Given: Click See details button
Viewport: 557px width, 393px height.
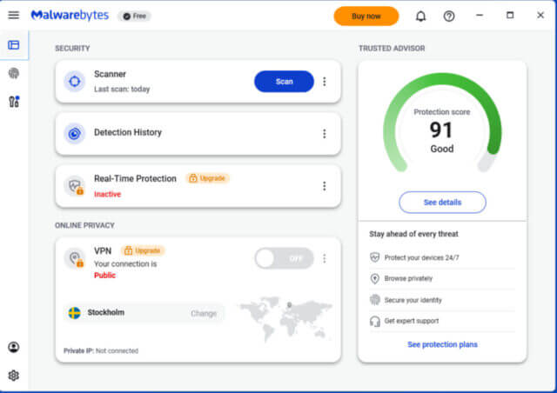Looking at the screenshot, I should click(x=443, y=203).
